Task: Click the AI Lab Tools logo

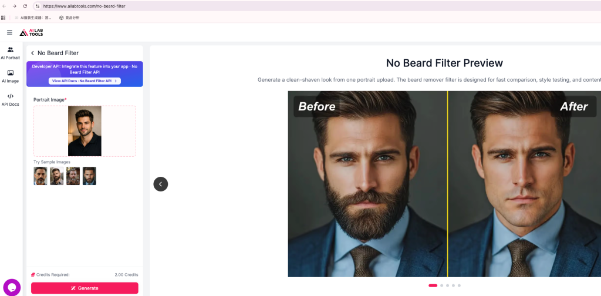Action: [x=32, y=32]
